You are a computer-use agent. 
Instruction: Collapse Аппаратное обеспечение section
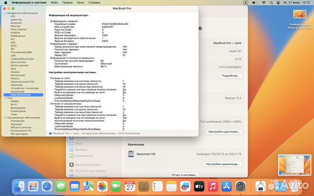(x=5, y=13)
